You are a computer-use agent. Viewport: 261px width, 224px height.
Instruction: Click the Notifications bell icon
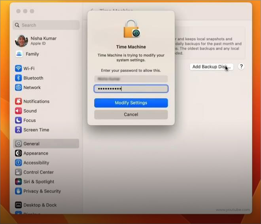coord(18,101)
